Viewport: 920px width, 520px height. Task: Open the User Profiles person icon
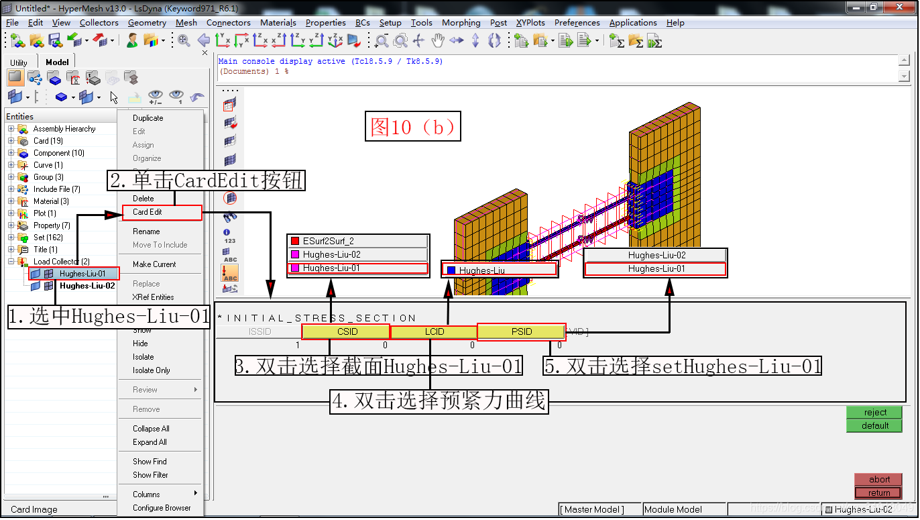coord(132,41)
